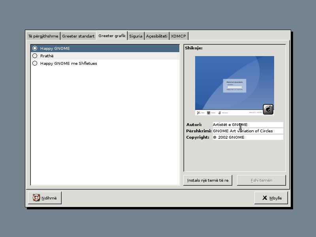Click the GNOME foot logo in preview
This screenshot has width=316, height=237.
[x=268, y=109]
